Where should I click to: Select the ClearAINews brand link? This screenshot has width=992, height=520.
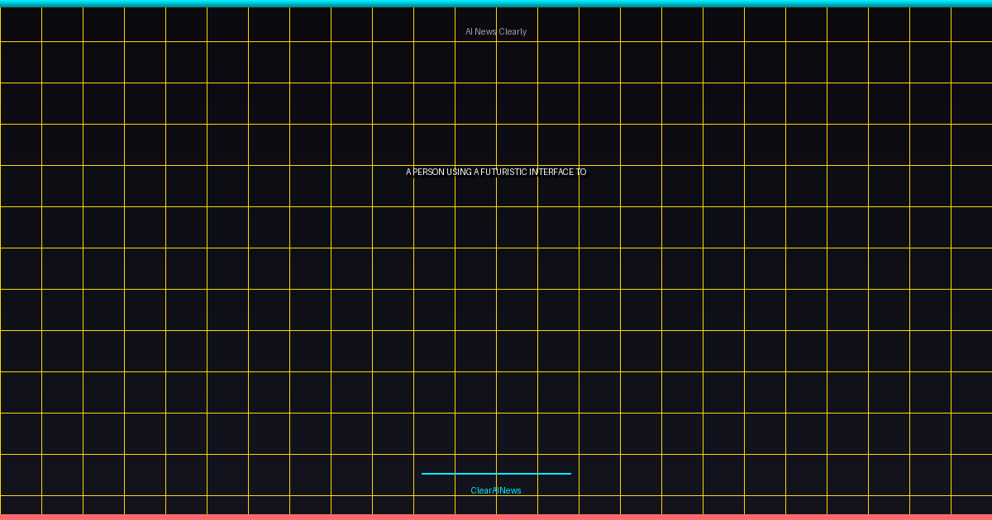496,489
